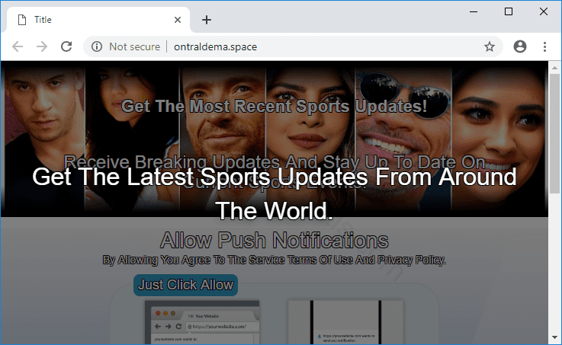
Task: Open the Chrome three-dot menu
Action: [544, 46]
